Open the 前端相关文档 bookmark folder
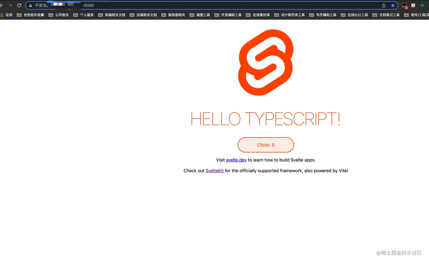The width and height of the screenshot is (429, 263). [x=112, y=15]
